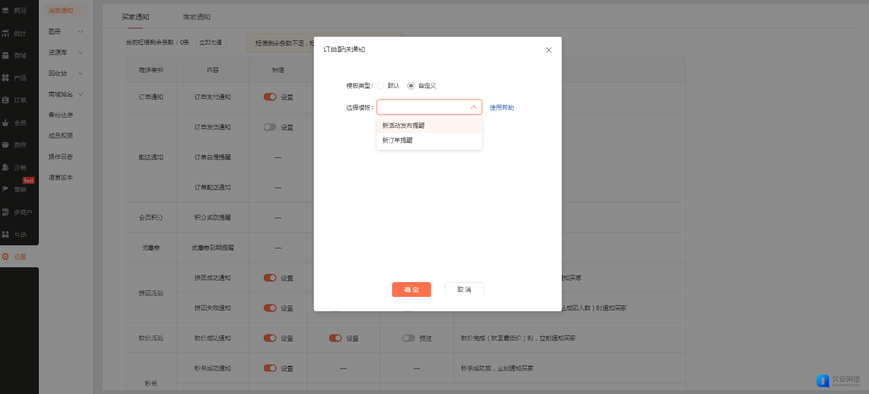Open the 订单 orders icon
The width and height of the screenshot is (869, 394).
[x=6, y=100]
